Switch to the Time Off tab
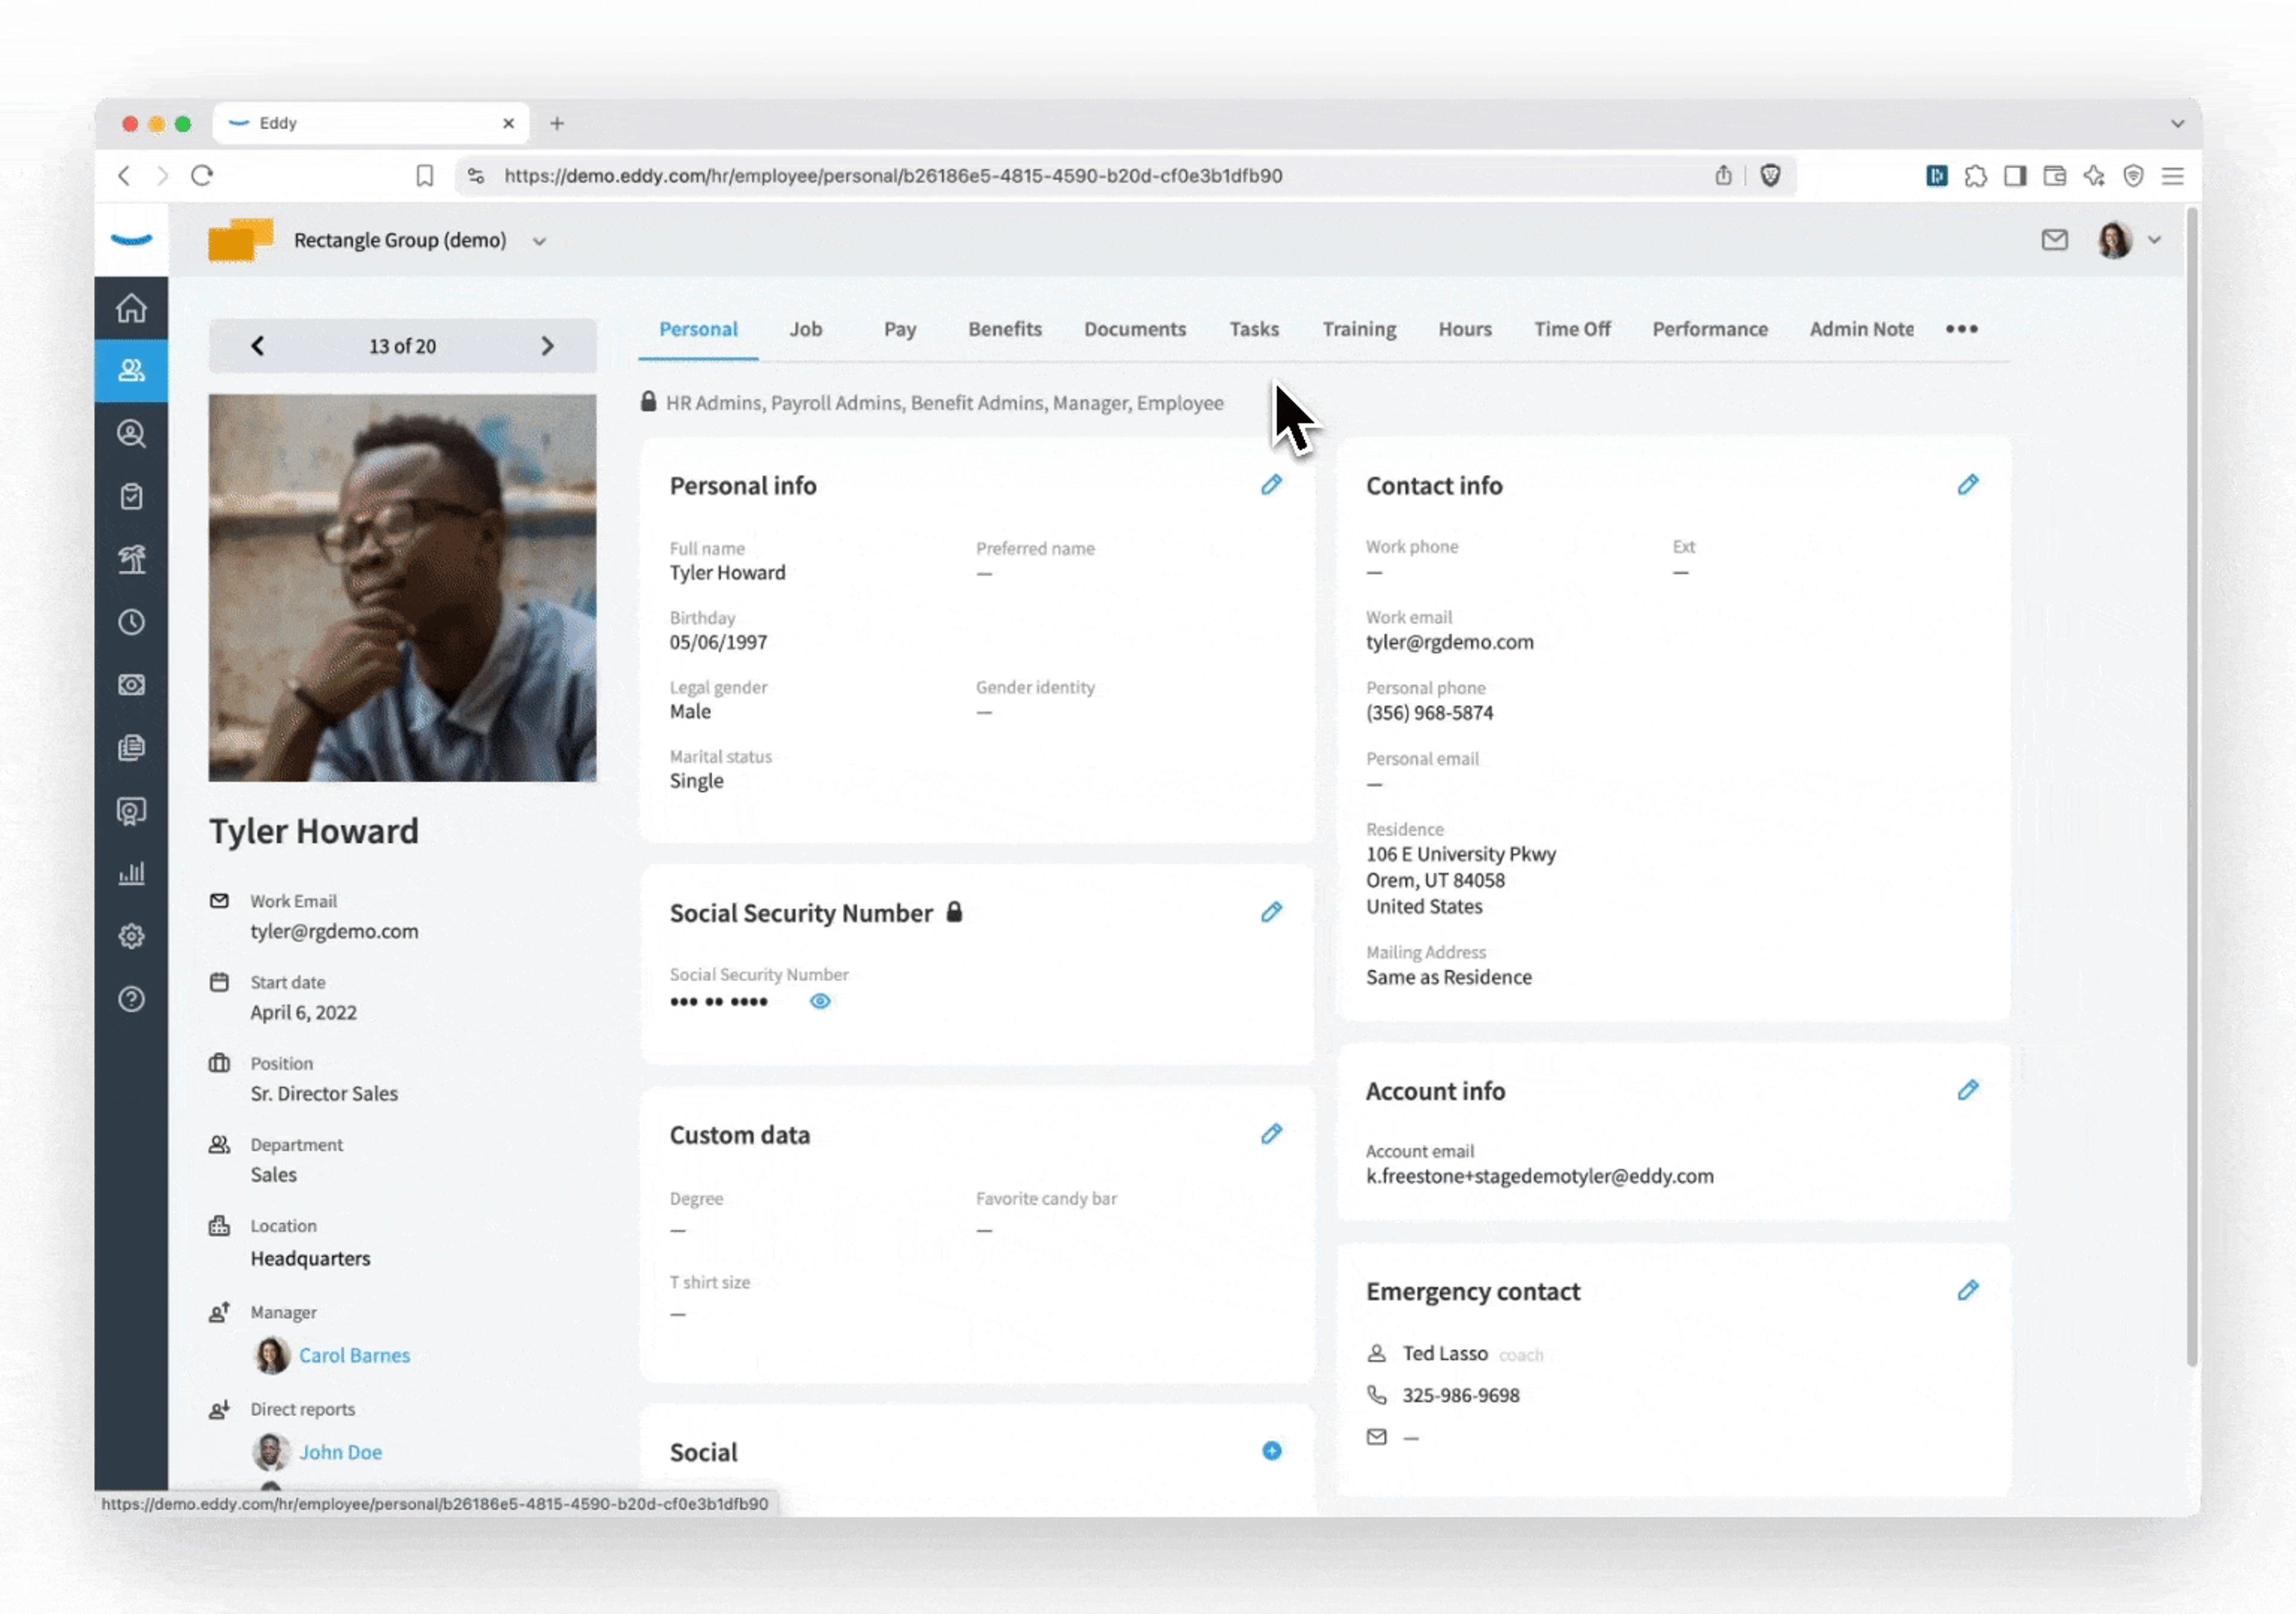The width and height of the screenshot is (2296, 1614). click(1572, 329)
